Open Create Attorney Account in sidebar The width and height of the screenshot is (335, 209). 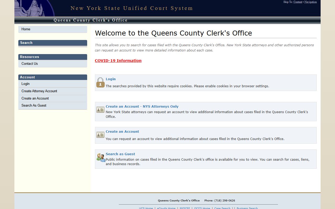coord(53,91)
